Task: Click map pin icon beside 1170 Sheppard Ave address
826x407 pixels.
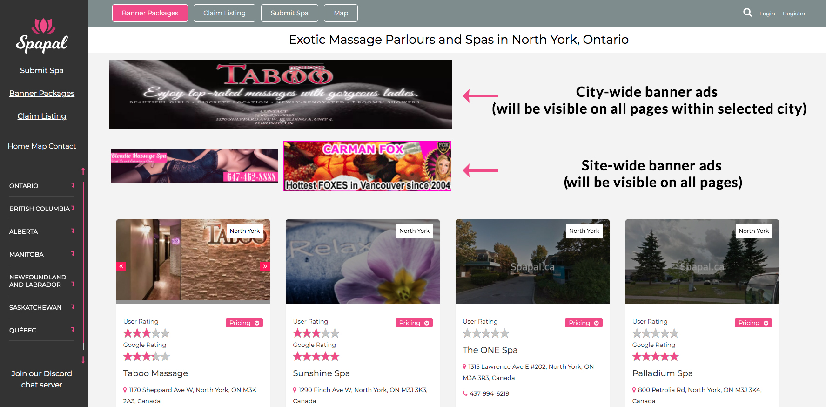Action: pyautogui.click(x=125, y=390)
